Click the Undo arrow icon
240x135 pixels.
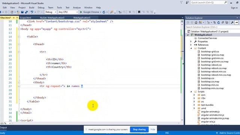[x=31, y=12]
